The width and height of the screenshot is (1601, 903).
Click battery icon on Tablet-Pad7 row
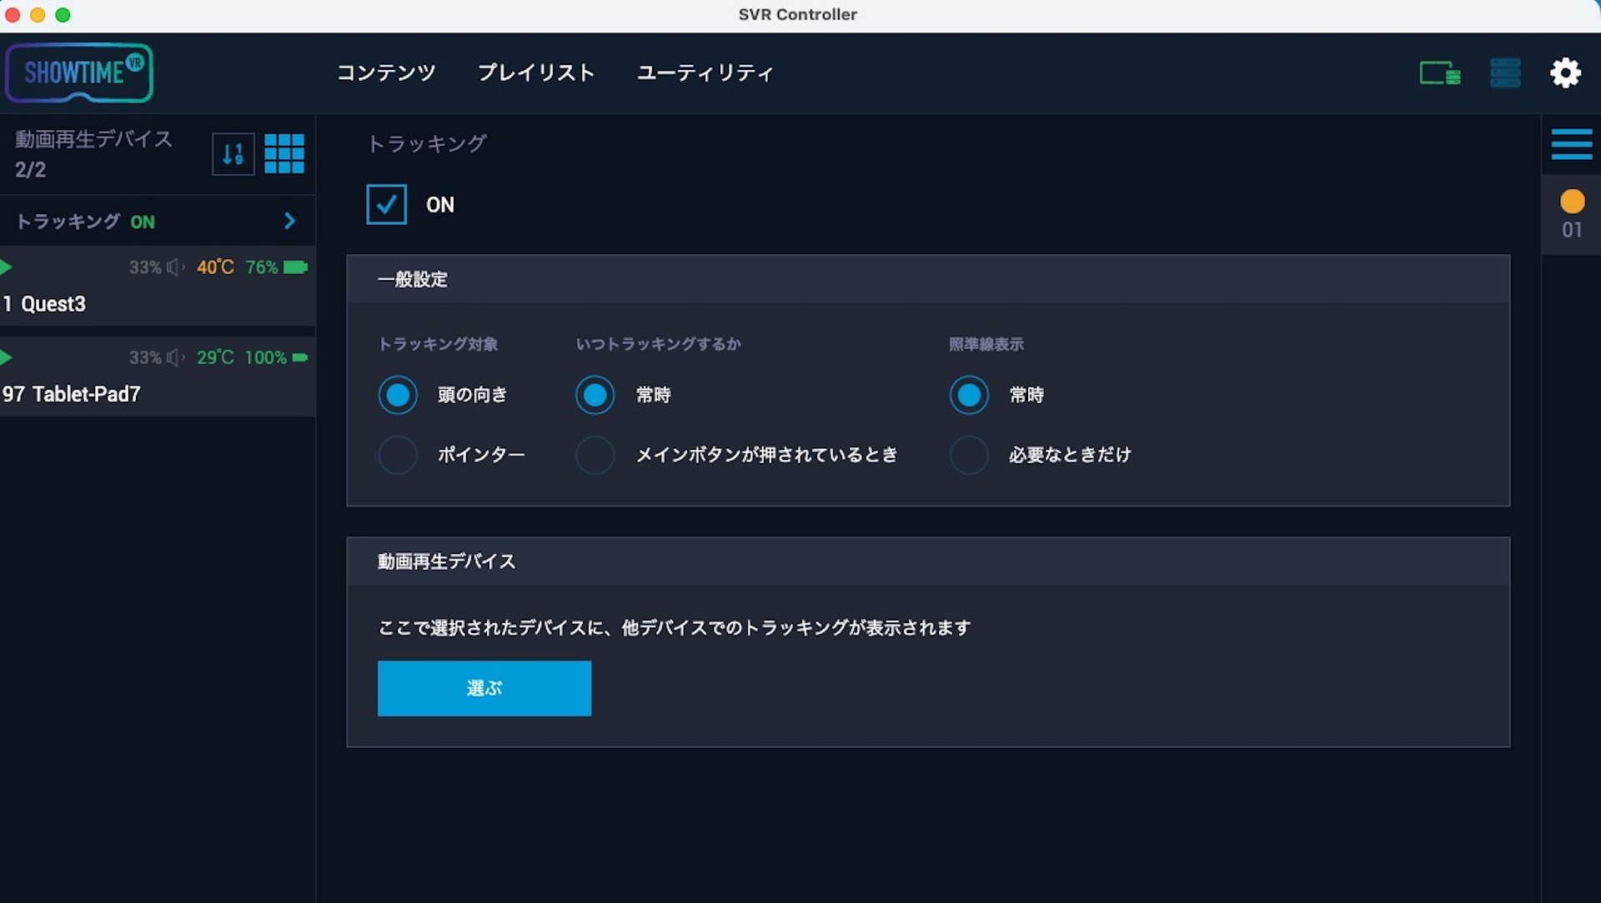[x=300, y=357]
